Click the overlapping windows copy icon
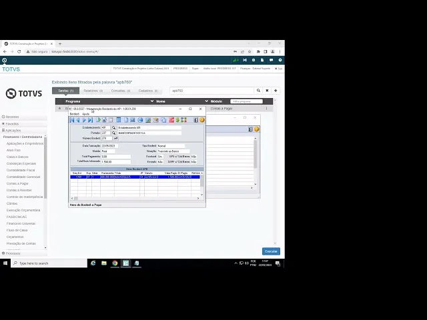Image resolution: width=427 pixels, height=320 pixels. coord(163,120)
